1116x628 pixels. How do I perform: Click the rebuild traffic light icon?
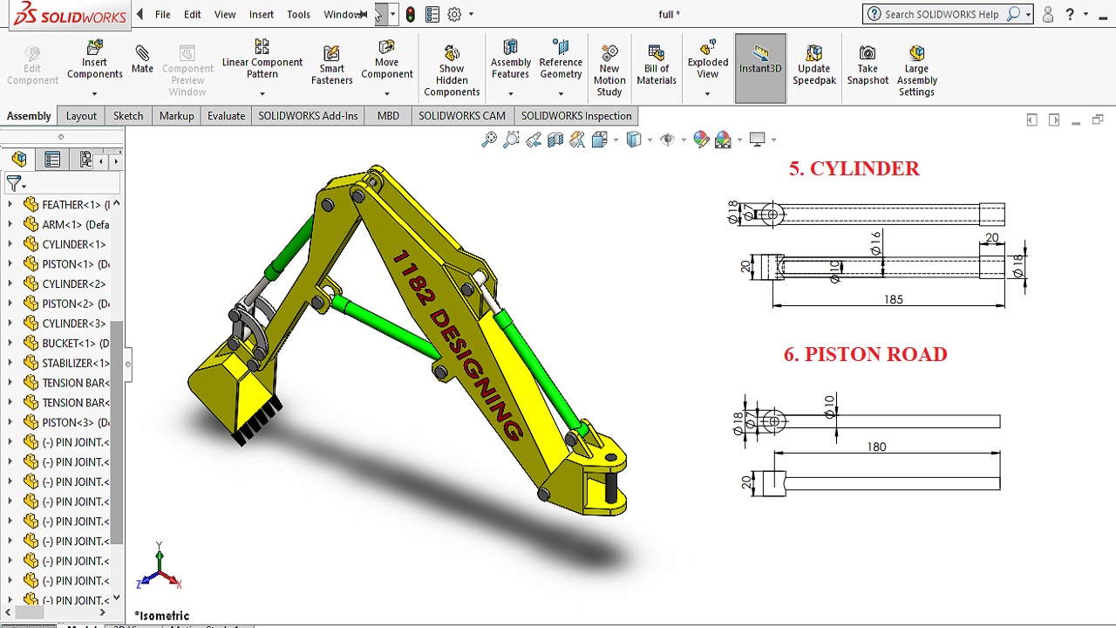coord(410,14)
